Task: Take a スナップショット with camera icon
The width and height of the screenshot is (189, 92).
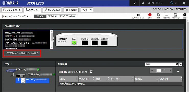Action: [x=138, y=16]
